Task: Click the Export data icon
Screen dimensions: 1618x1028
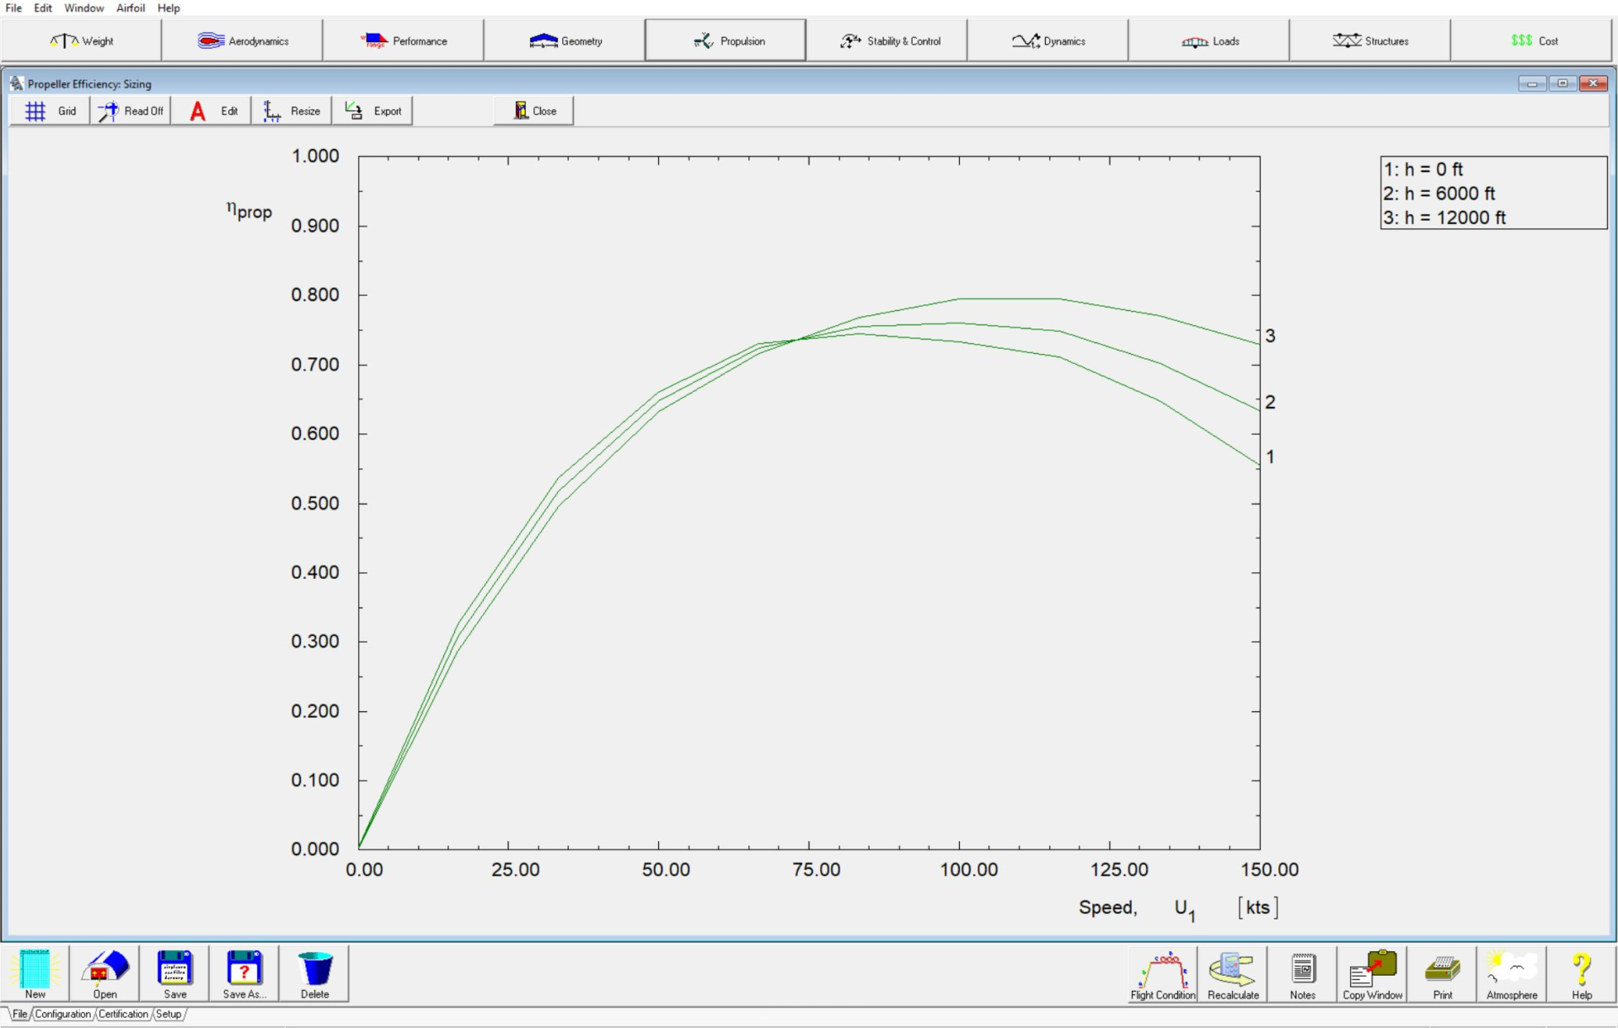Action: coord(372,110)
